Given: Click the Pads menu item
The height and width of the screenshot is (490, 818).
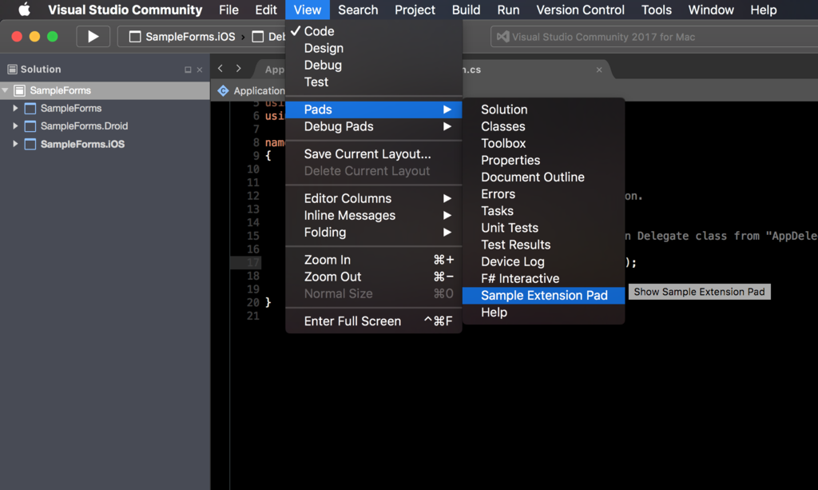Looking at the screenshot, I should (x=374, y=109).
